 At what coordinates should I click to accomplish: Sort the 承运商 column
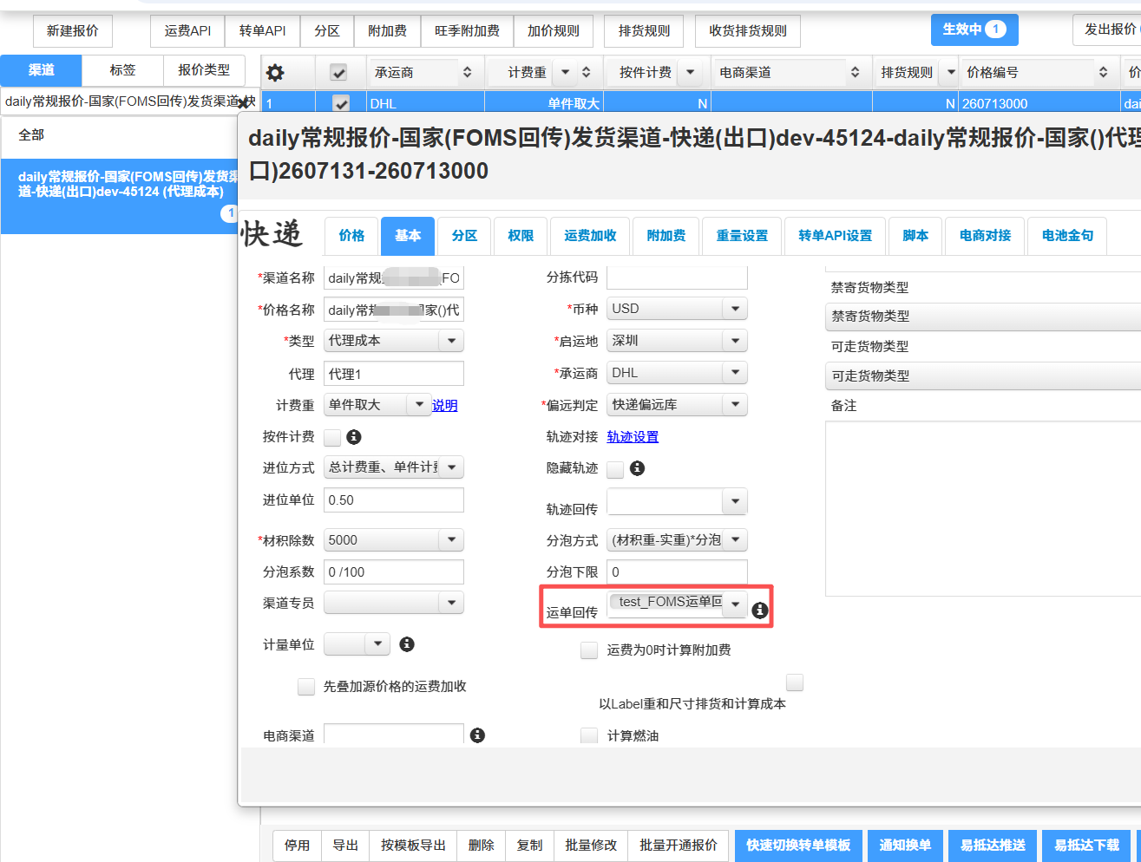(x=467, y=73)
